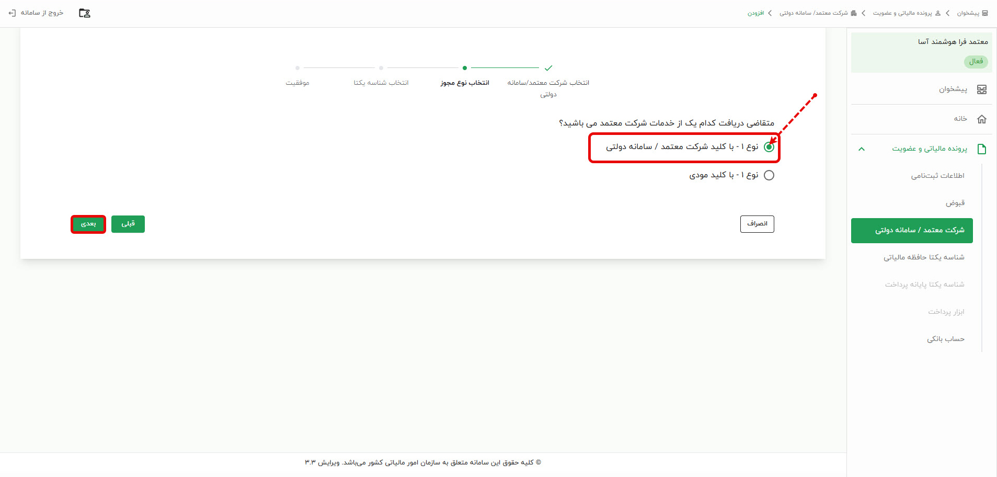Open قبوض sidebar item
This screenshot has height=477, width=997.
955,203
